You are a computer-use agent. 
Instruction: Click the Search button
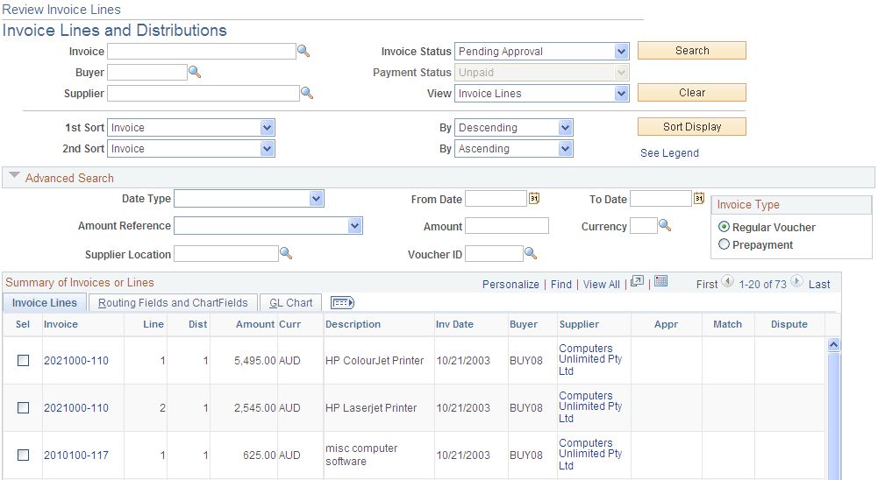[691, 50]
